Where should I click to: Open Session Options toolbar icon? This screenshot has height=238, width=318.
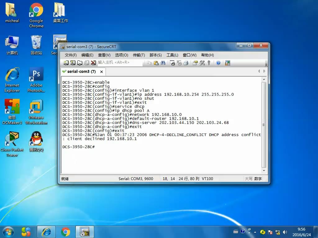[195, 63]
